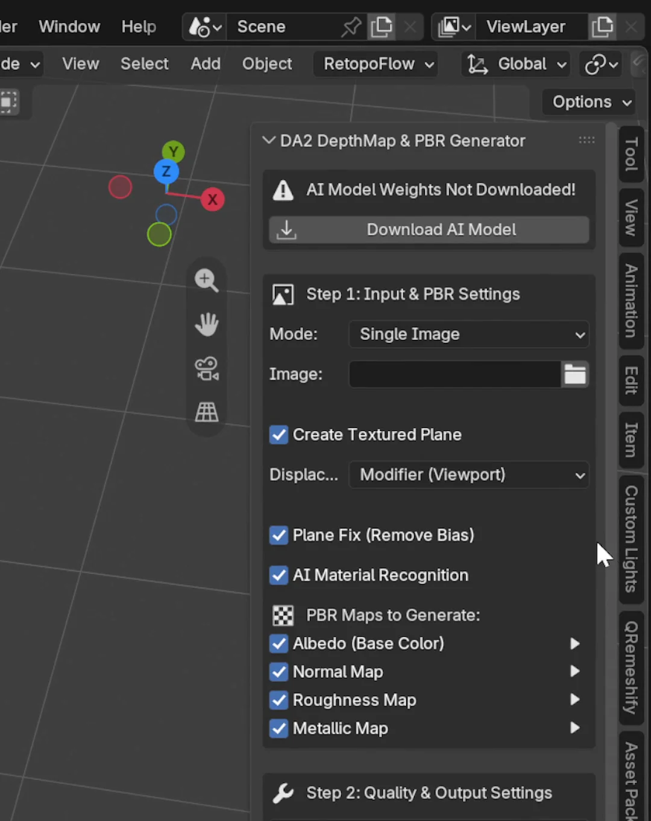The image size is (651, 821).
Task: Open the Add menu
Action: (206, 64)
